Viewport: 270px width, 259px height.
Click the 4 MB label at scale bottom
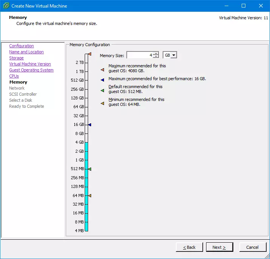tap(79, 231)
